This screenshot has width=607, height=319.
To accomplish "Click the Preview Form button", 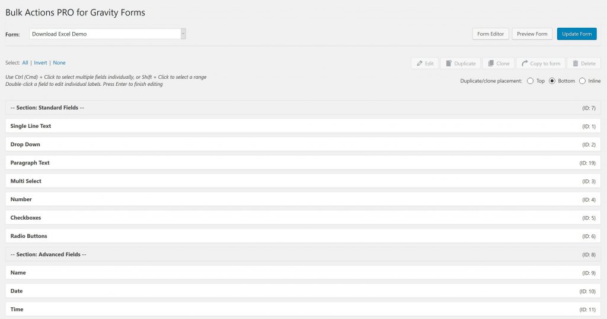I will coord(532,34).
